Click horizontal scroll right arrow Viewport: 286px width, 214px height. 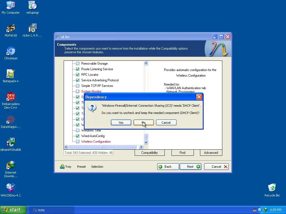pos(141,147)
